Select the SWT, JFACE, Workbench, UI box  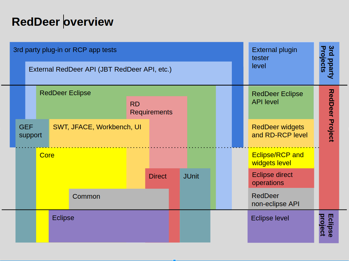(99, 133)
